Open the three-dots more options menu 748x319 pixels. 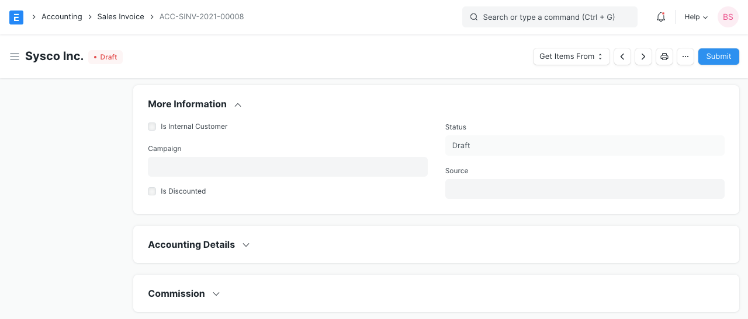click(x=685, y=57)
